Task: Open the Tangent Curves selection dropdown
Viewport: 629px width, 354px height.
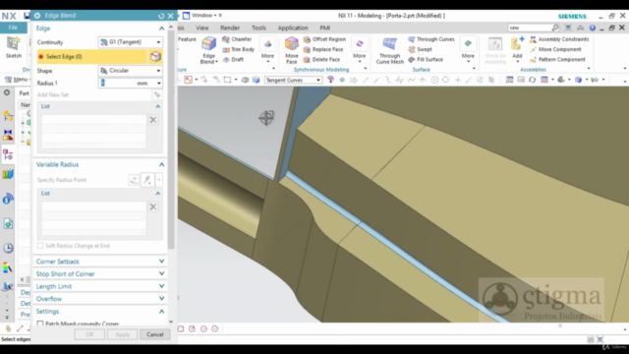Action: click(294, 80)
